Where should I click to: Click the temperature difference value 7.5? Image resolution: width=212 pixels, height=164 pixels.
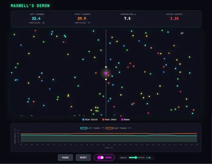point(128,18)
